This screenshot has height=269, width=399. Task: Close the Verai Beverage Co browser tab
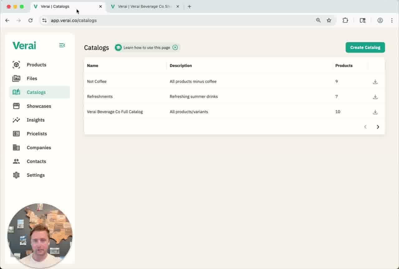(178, 7)
